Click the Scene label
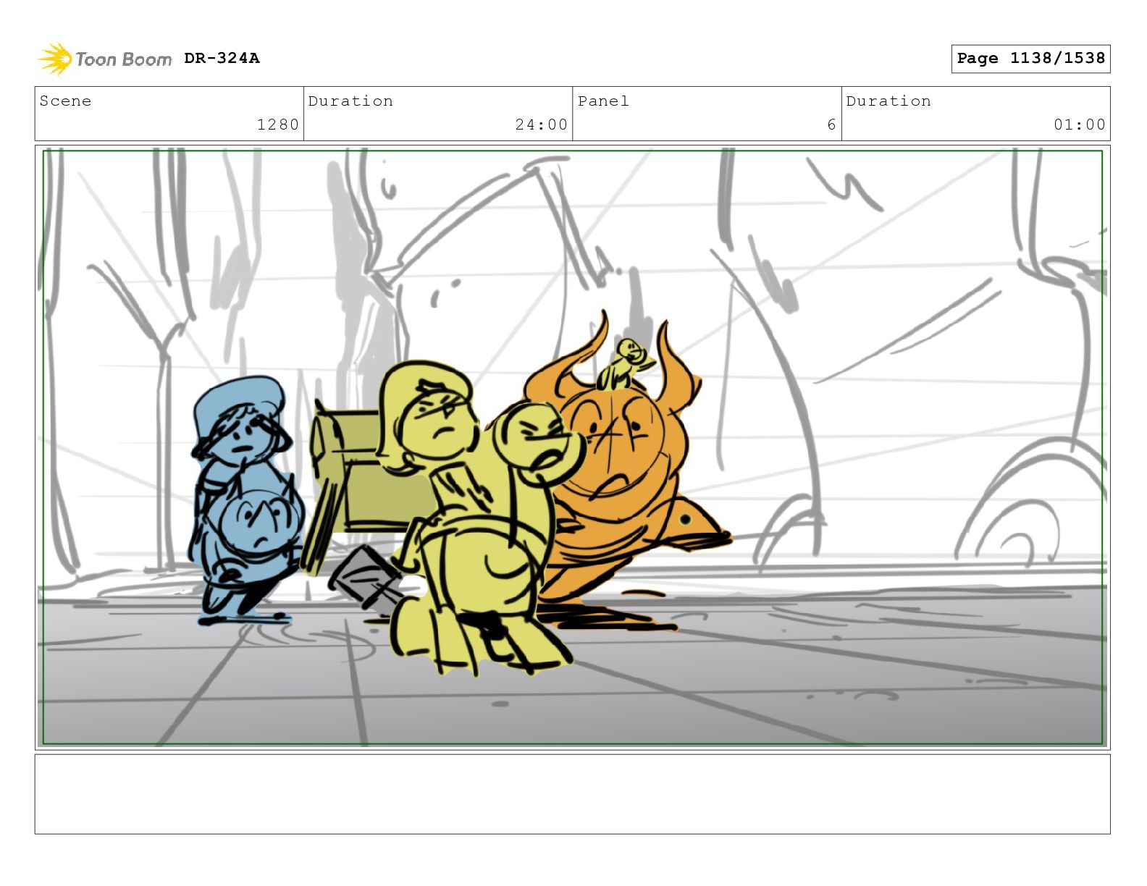The width and height of the screenshot is (1147, 886). point(65,101)
